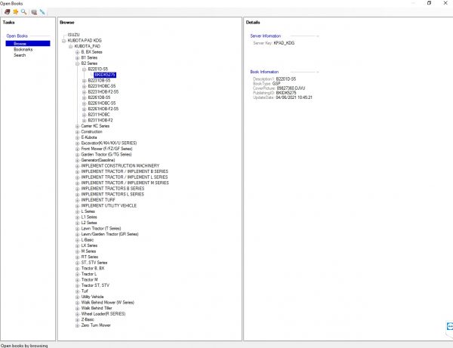Select the LX Series tree item
The width and height of the screenshot is (453, 348).
click(x=89, y=245)
